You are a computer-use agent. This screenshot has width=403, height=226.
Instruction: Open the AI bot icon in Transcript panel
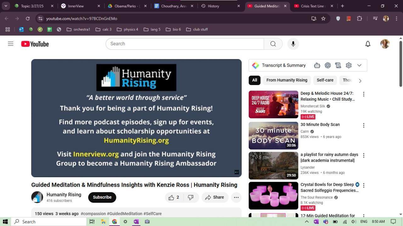click(317, 65)
